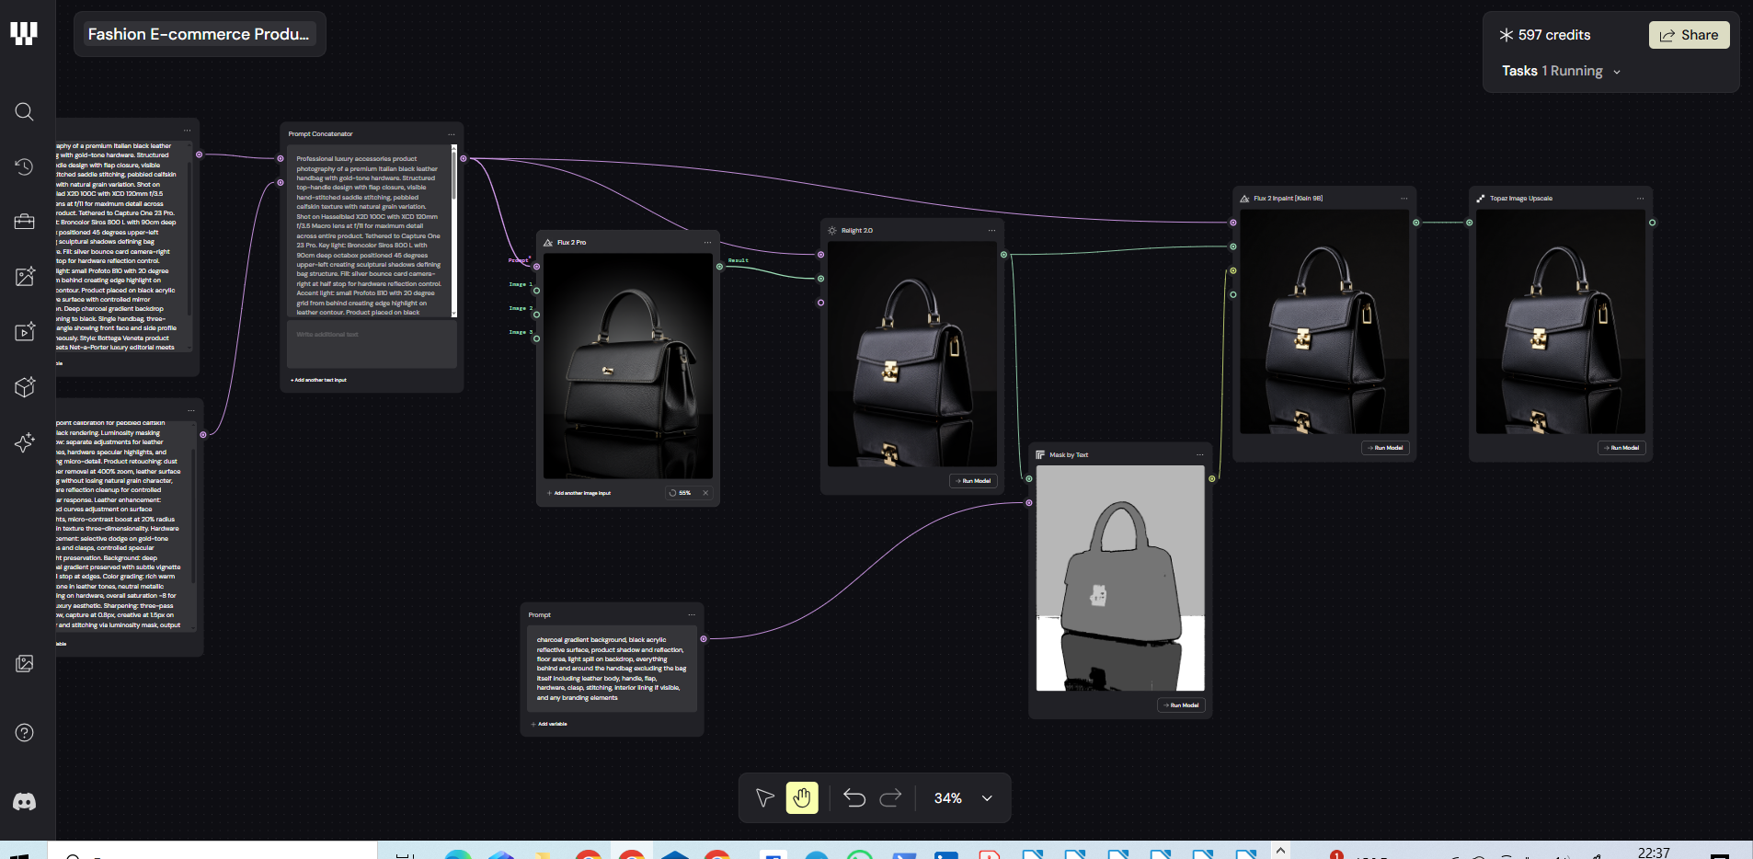Viewport: 1753px width, 859px height.
Task: Cancel the 55% running Flux 2 Pro generation
Action: (x=705, y=493)
